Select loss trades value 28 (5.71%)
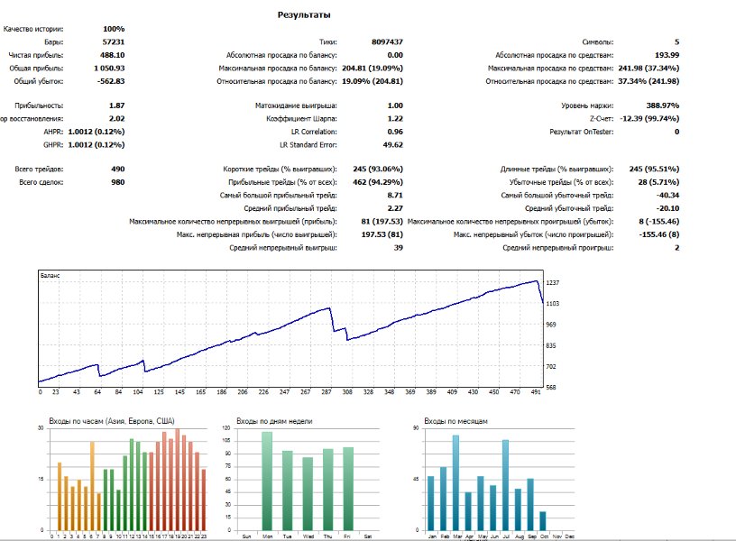 click(658, 182)
